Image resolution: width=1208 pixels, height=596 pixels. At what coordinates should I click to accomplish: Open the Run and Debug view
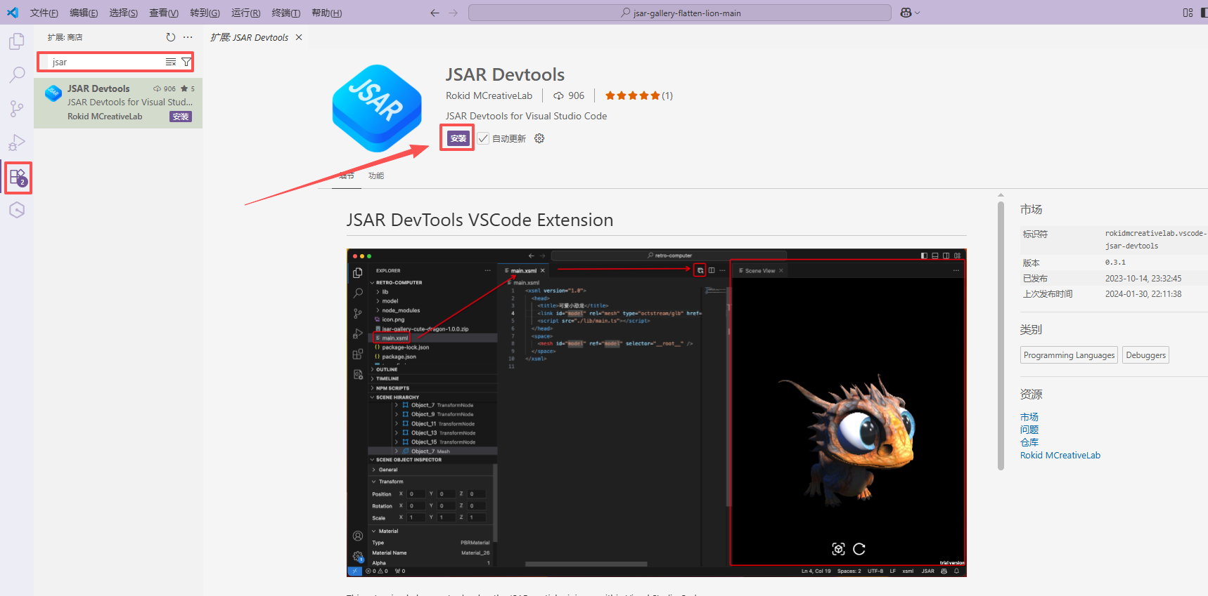[17, 143]
